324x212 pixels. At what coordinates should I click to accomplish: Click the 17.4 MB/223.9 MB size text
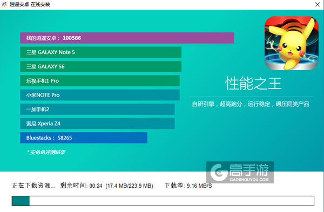coord(130,186)
